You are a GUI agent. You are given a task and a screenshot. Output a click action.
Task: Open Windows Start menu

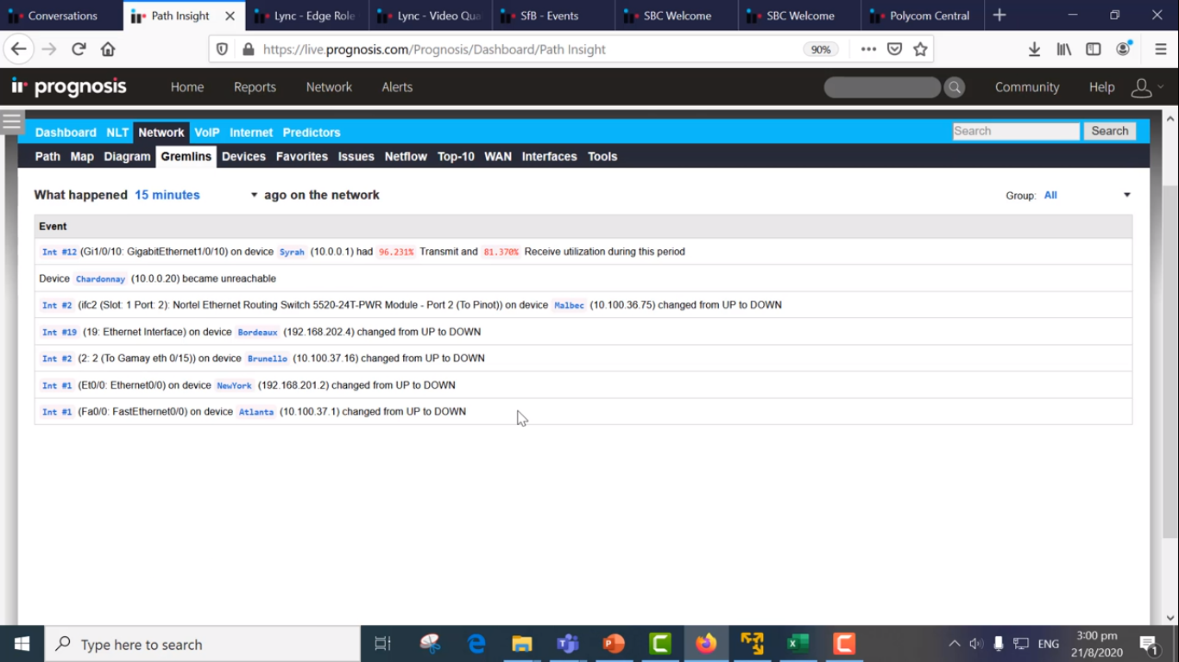click(x=22, y=644)
